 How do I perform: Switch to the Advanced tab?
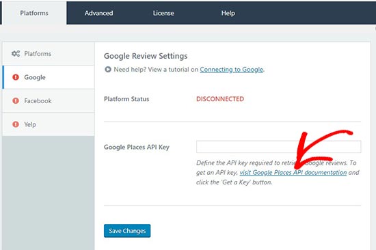[x=98, y=13]
